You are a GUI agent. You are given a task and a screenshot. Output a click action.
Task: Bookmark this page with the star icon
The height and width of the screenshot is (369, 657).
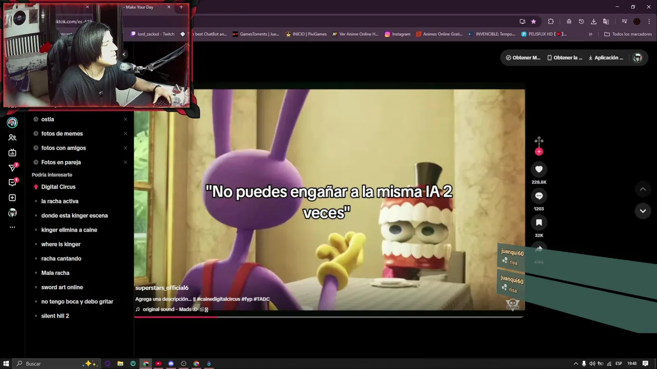click(x=533, y=22)
